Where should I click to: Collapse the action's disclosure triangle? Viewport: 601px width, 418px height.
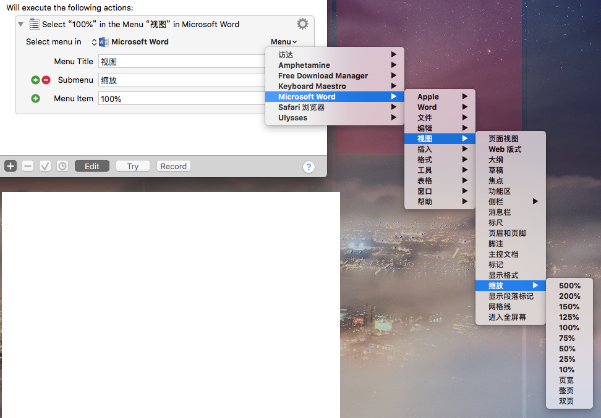tap(20, 23)
